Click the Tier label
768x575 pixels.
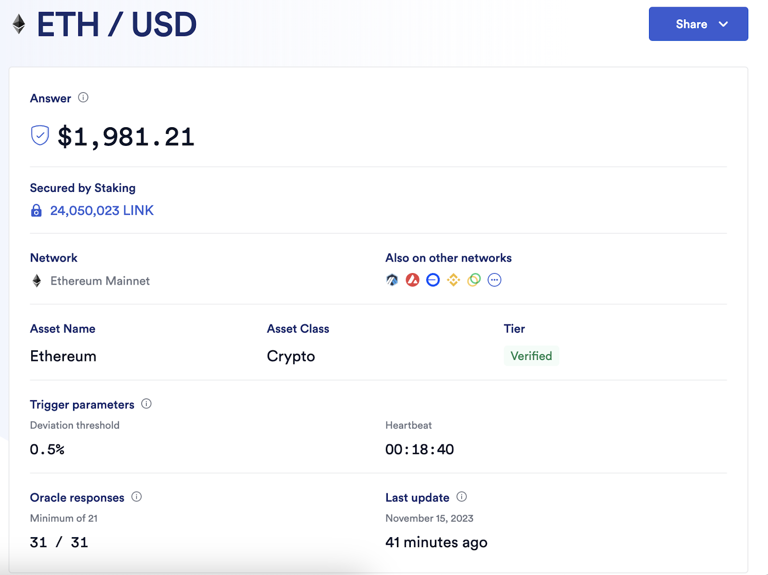coord(514,329)
